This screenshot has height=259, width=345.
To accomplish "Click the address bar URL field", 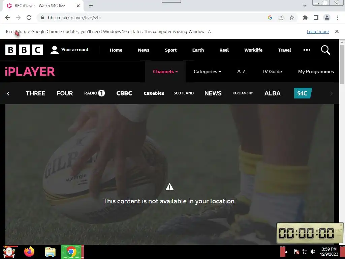I will (152, 18).
